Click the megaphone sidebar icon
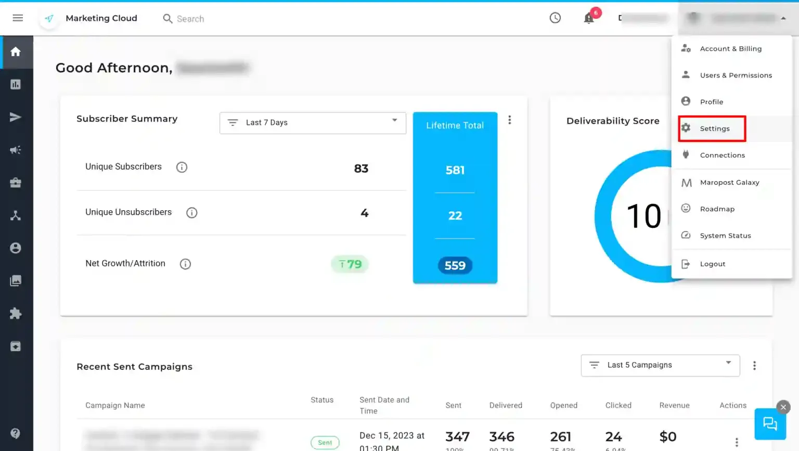This screenshot has height=451, width=799. 16,150
